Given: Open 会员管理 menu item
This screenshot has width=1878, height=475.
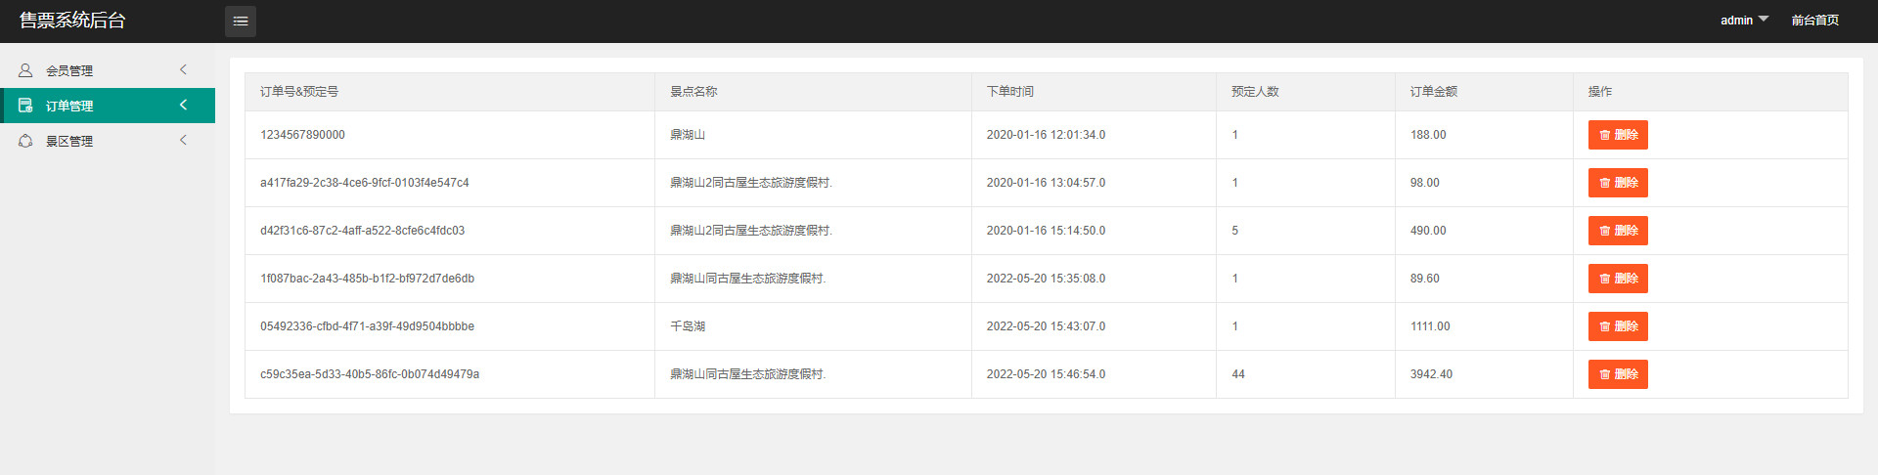Looking at the screenshot, I should point(108,70).
